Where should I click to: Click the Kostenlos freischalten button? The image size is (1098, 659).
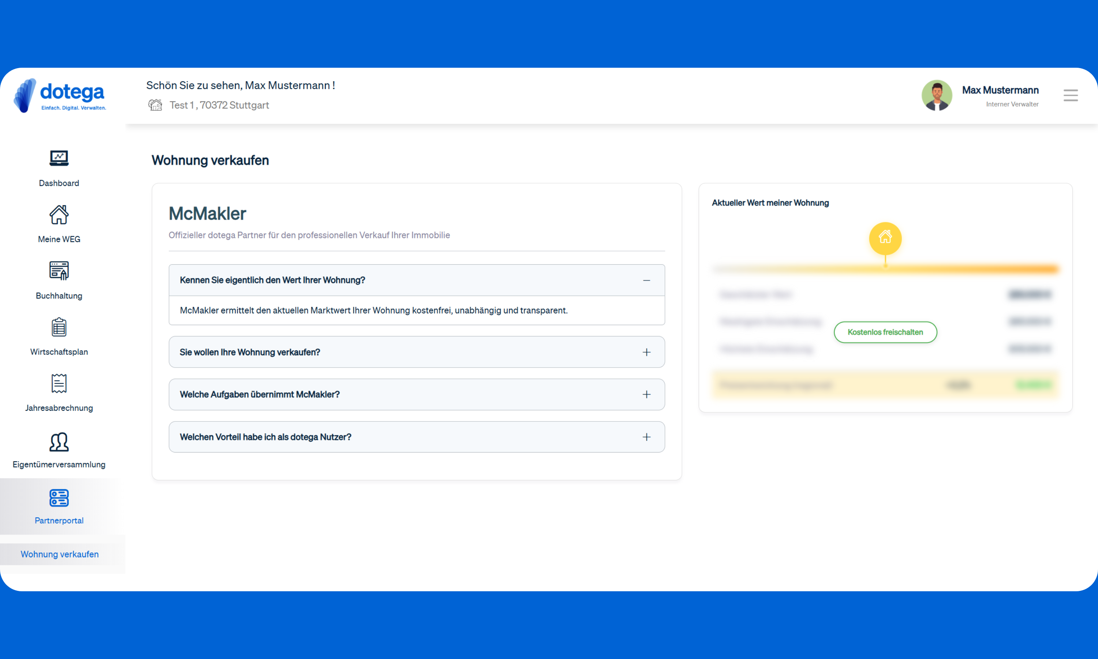[x=885, y=332]
